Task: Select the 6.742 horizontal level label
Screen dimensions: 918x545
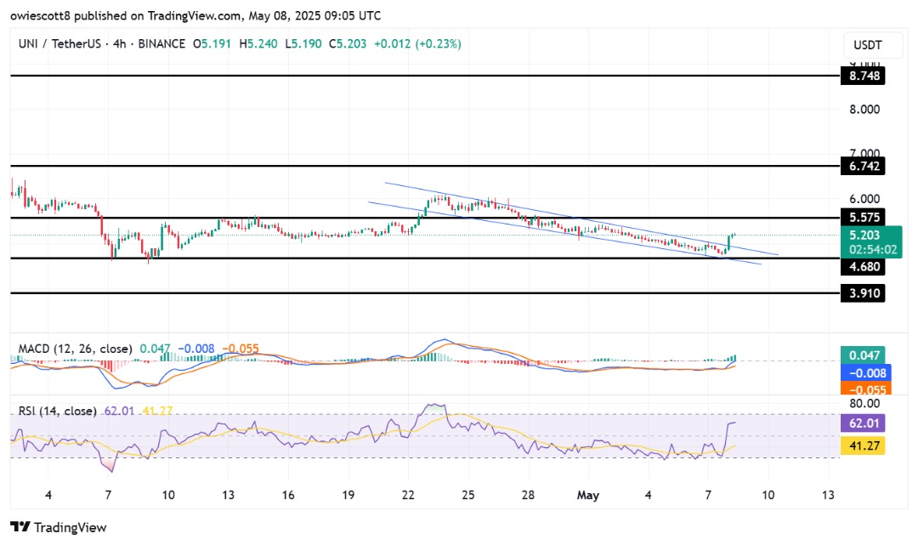Action: (862, 167)
